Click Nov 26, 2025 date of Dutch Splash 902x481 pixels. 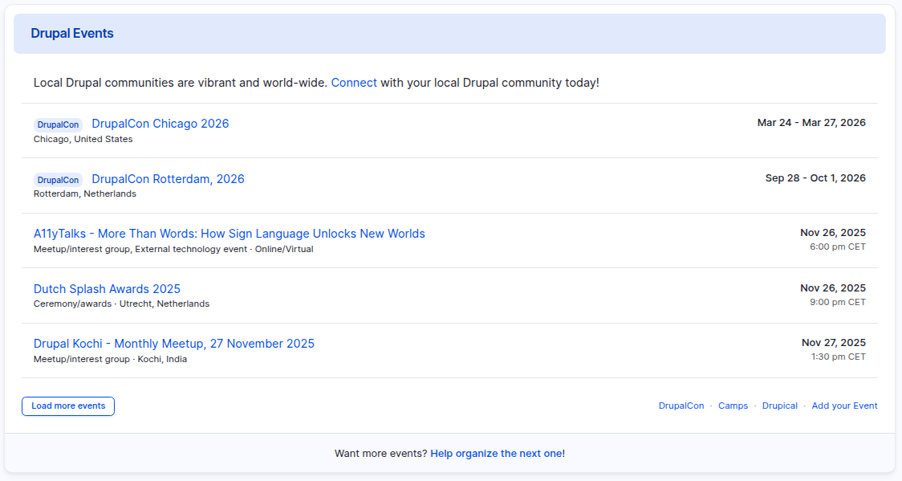[x=833, y=287]
